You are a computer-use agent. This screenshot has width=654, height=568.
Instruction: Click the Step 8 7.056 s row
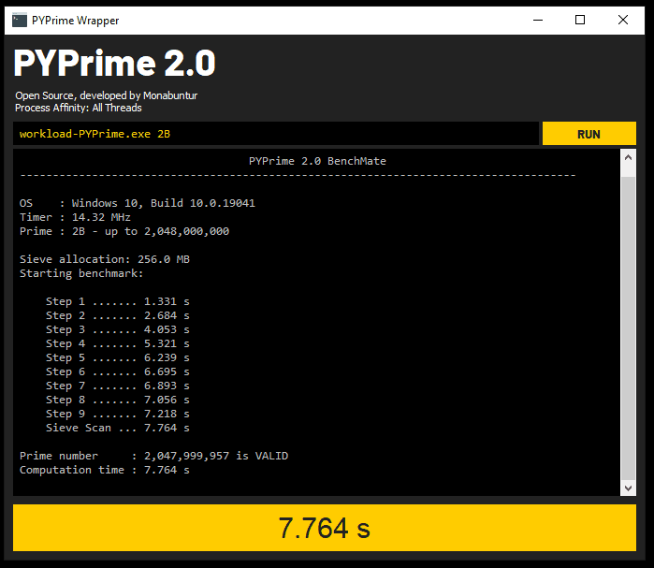click(x=118, y=400)
